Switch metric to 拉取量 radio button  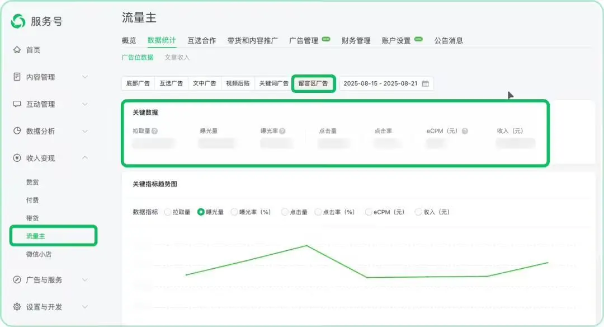(x=168, y=212)
